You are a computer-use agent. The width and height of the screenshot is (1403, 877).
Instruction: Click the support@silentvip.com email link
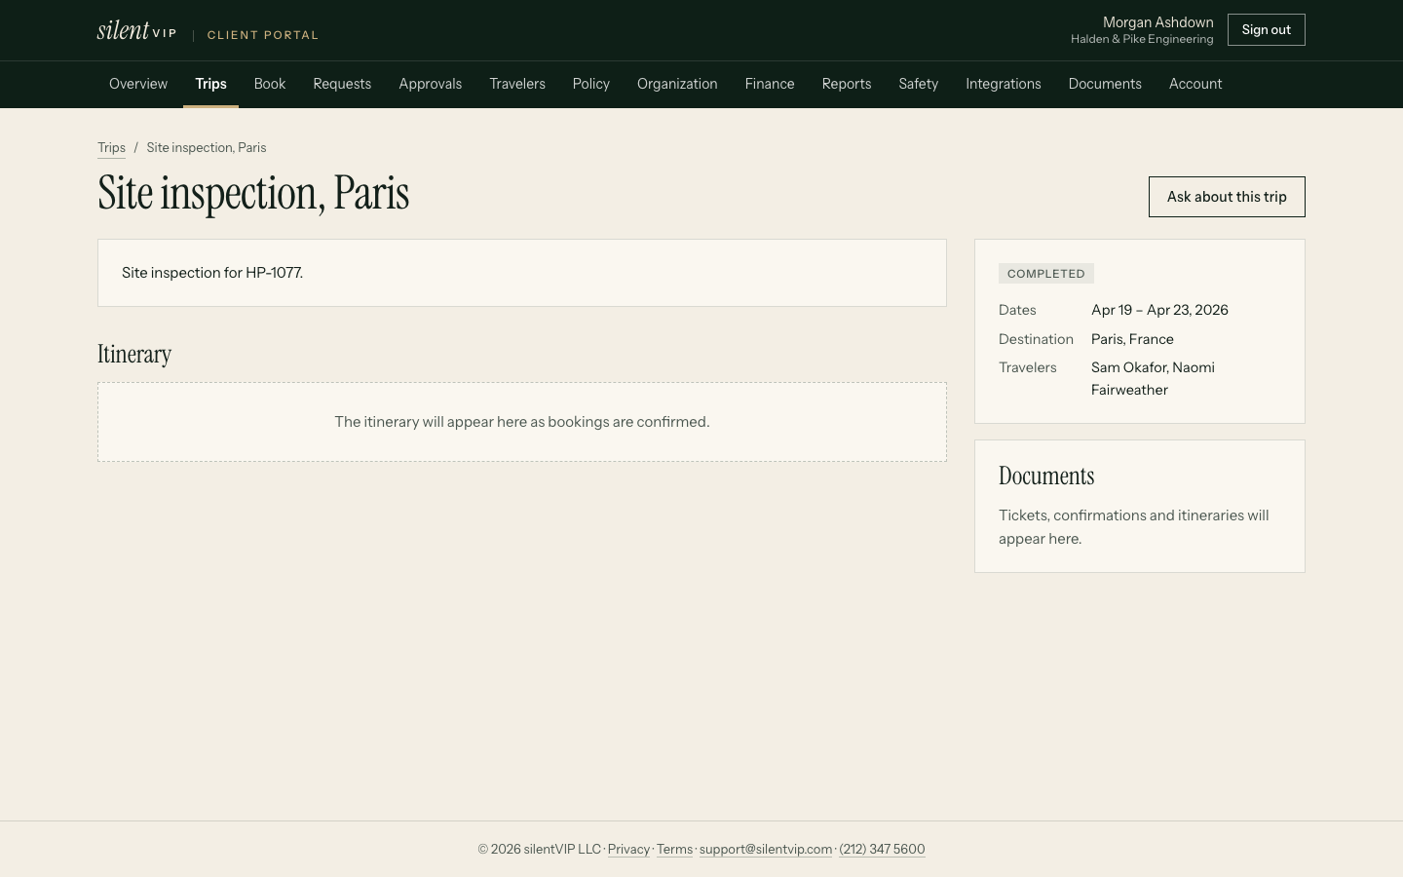click(766, 850)
